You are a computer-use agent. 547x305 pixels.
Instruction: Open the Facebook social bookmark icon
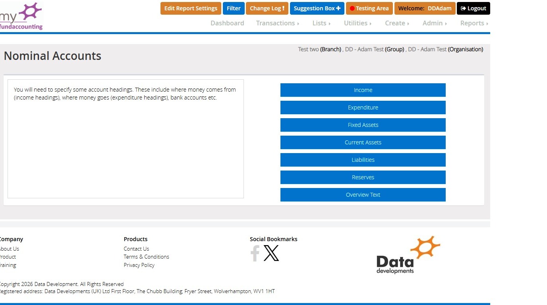(x=255, y=253)
